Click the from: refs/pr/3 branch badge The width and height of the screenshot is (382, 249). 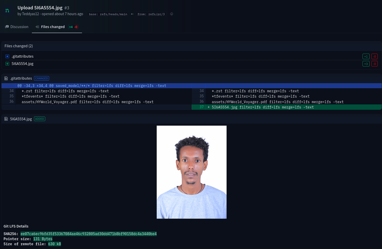pos(151,14)
